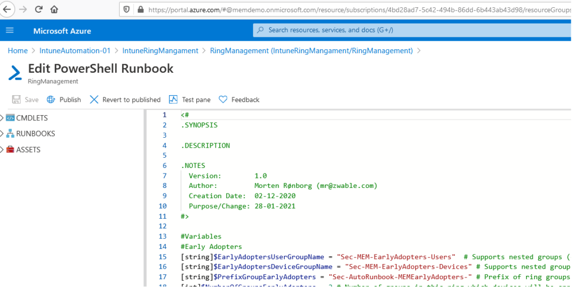Place cursor on .NOTES line
This screenshot has height=287, width=573.
193,166
